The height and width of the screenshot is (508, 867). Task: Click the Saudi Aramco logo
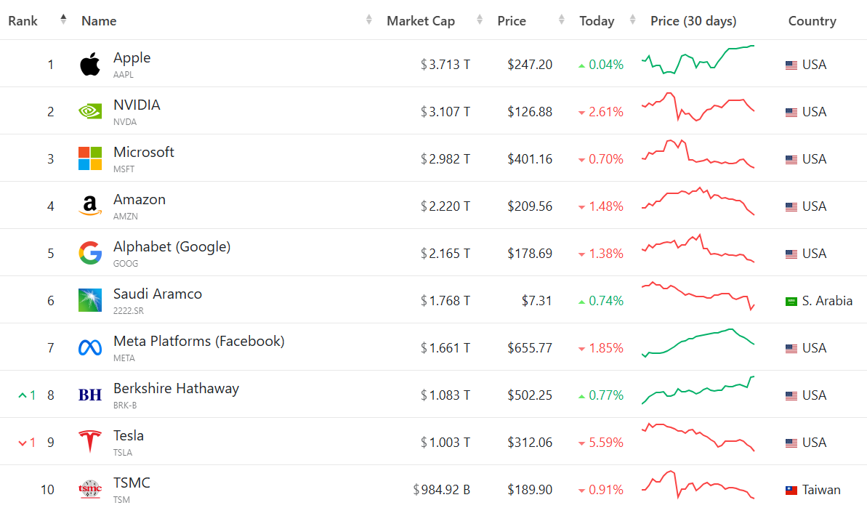click(x=90, y=300)
